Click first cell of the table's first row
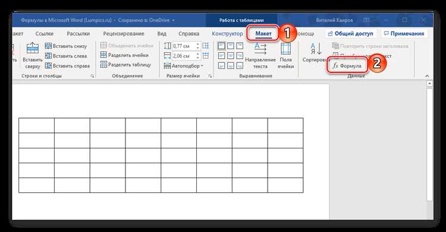 coord(36,126)
